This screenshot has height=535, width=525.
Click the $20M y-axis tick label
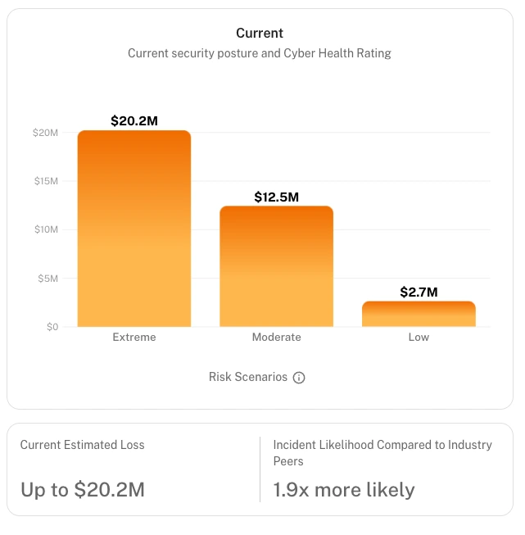click(45, 133)
